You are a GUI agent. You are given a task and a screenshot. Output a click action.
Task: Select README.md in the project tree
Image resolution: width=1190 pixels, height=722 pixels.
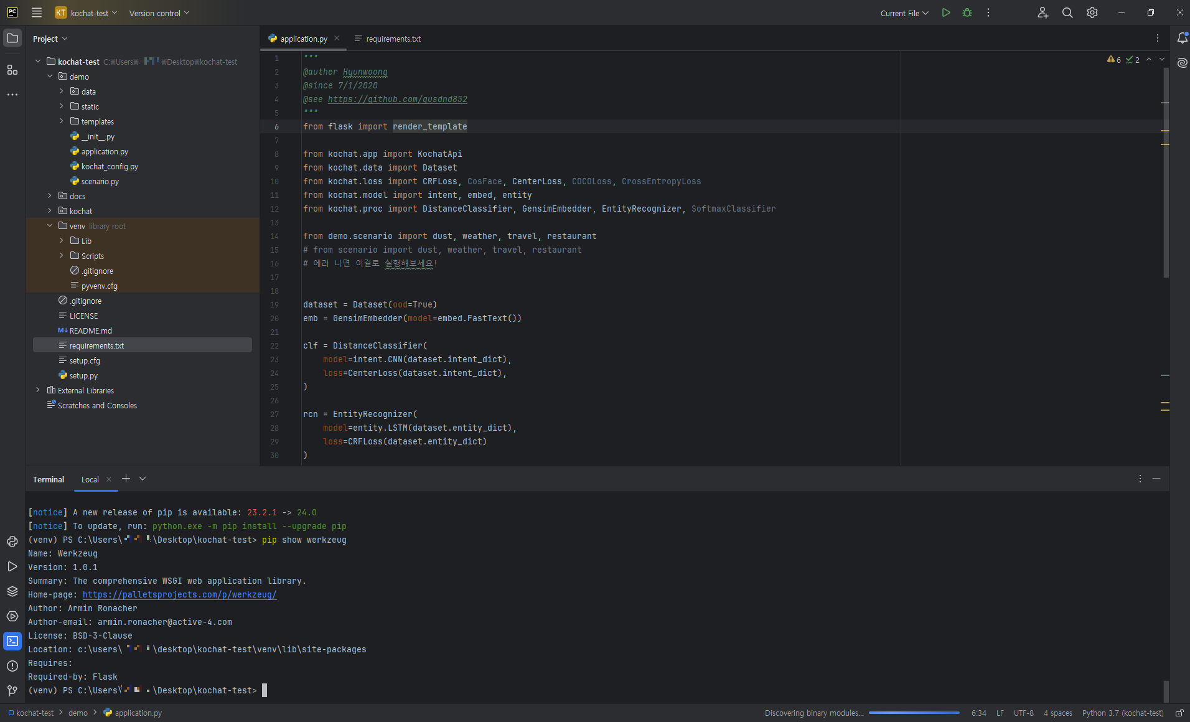point(91,331)
